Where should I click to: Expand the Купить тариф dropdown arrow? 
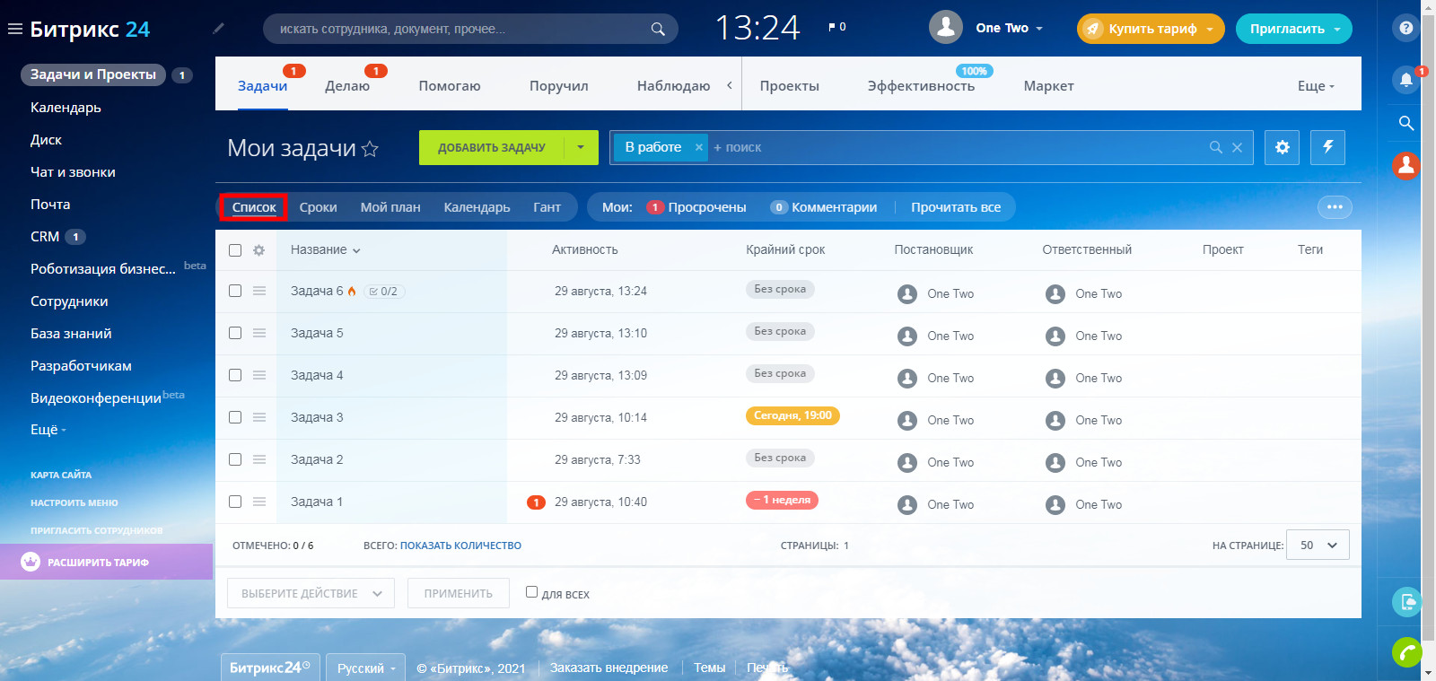(1210, 29)
